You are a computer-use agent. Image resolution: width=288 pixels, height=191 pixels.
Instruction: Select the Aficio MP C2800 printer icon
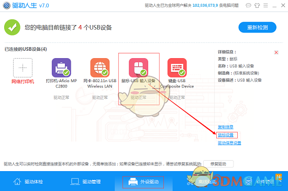click(61, 68)
